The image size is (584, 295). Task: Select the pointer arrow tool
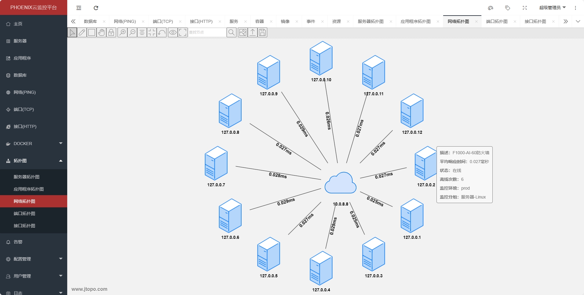click(72, 32)
